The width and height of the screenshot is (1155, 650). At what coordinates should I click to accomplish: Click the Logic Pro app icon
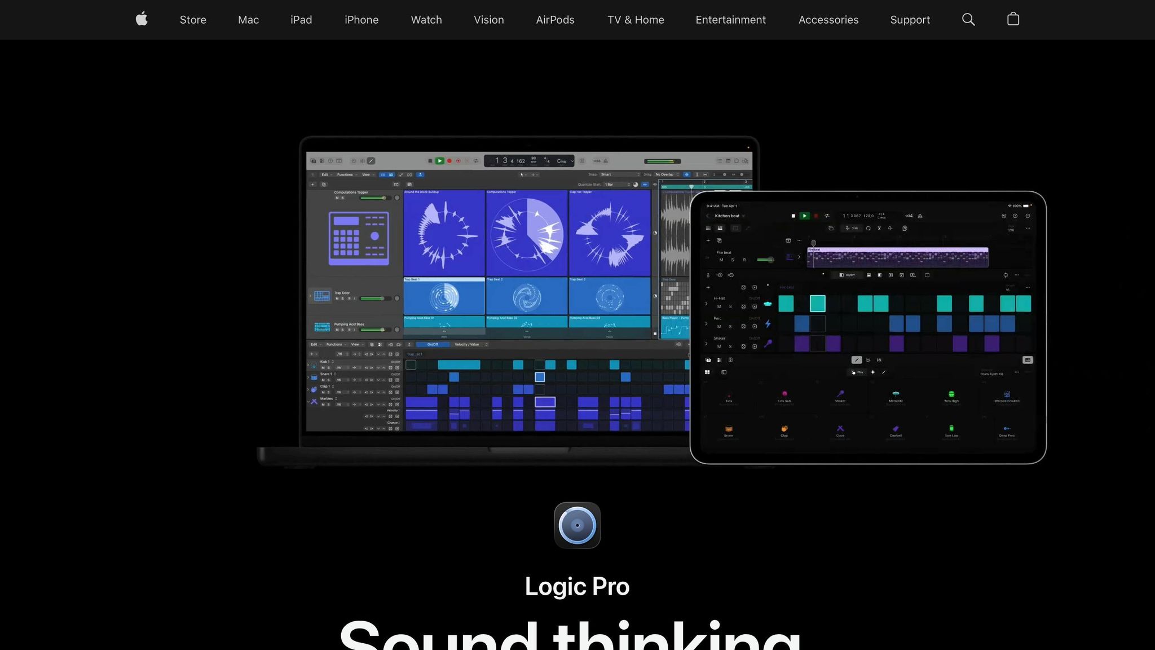(577, 525)
